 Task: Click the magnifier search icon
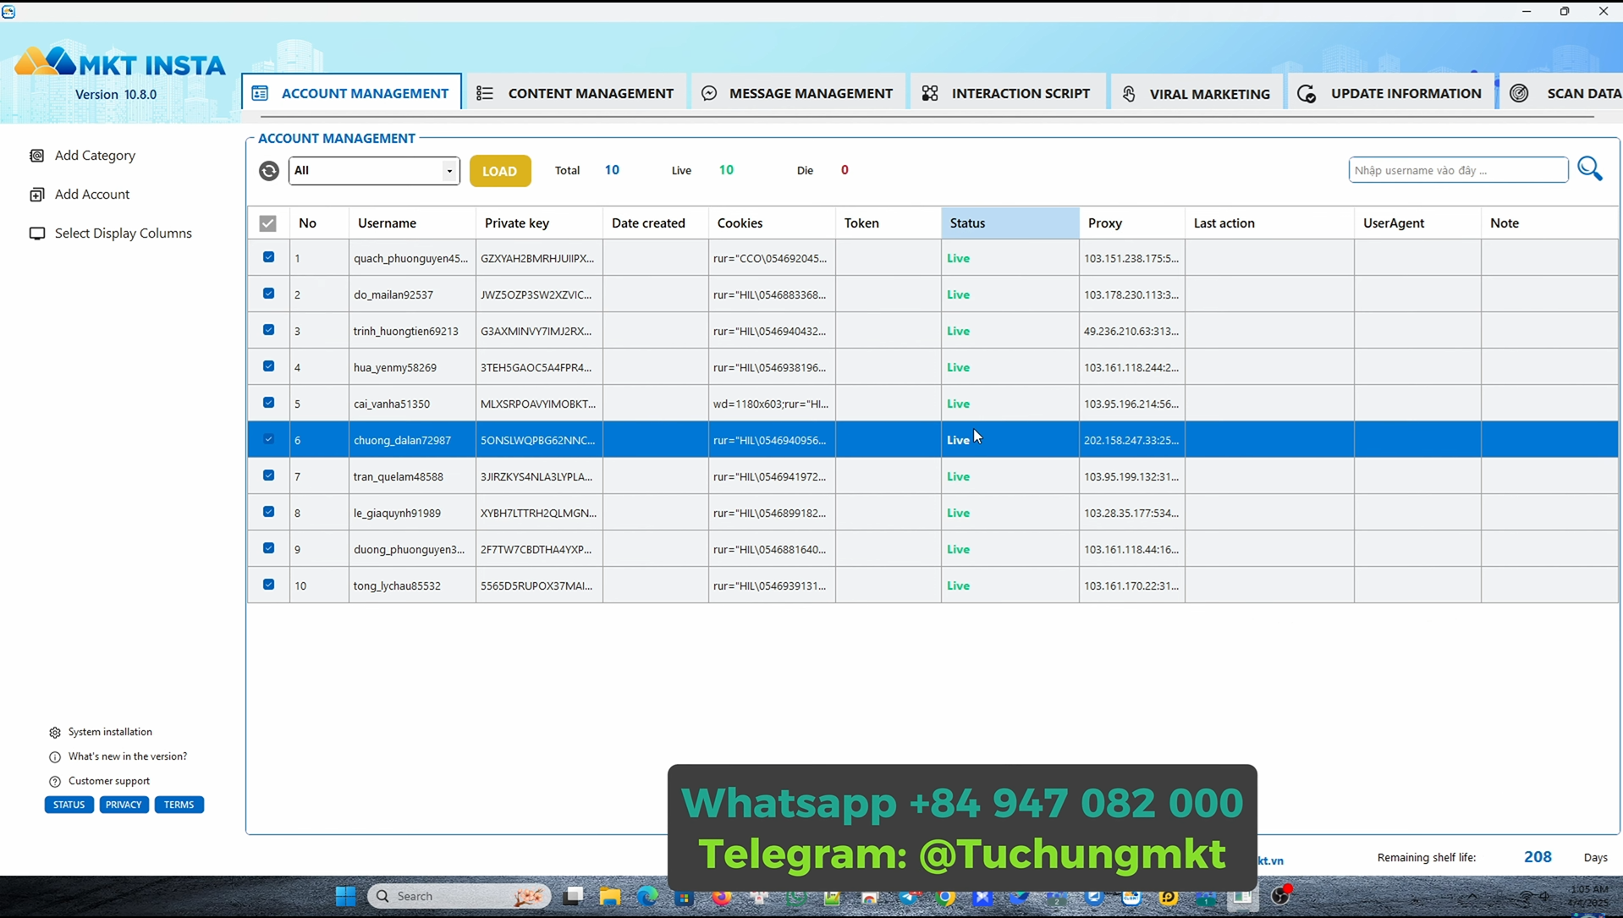pos(1590,169)
